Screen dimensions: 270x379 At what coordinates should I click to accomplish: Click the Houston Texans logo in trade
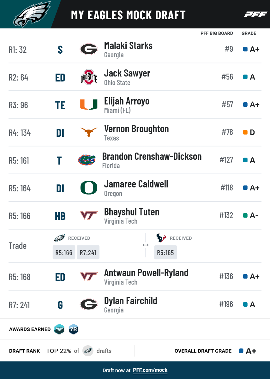(161, 238)
